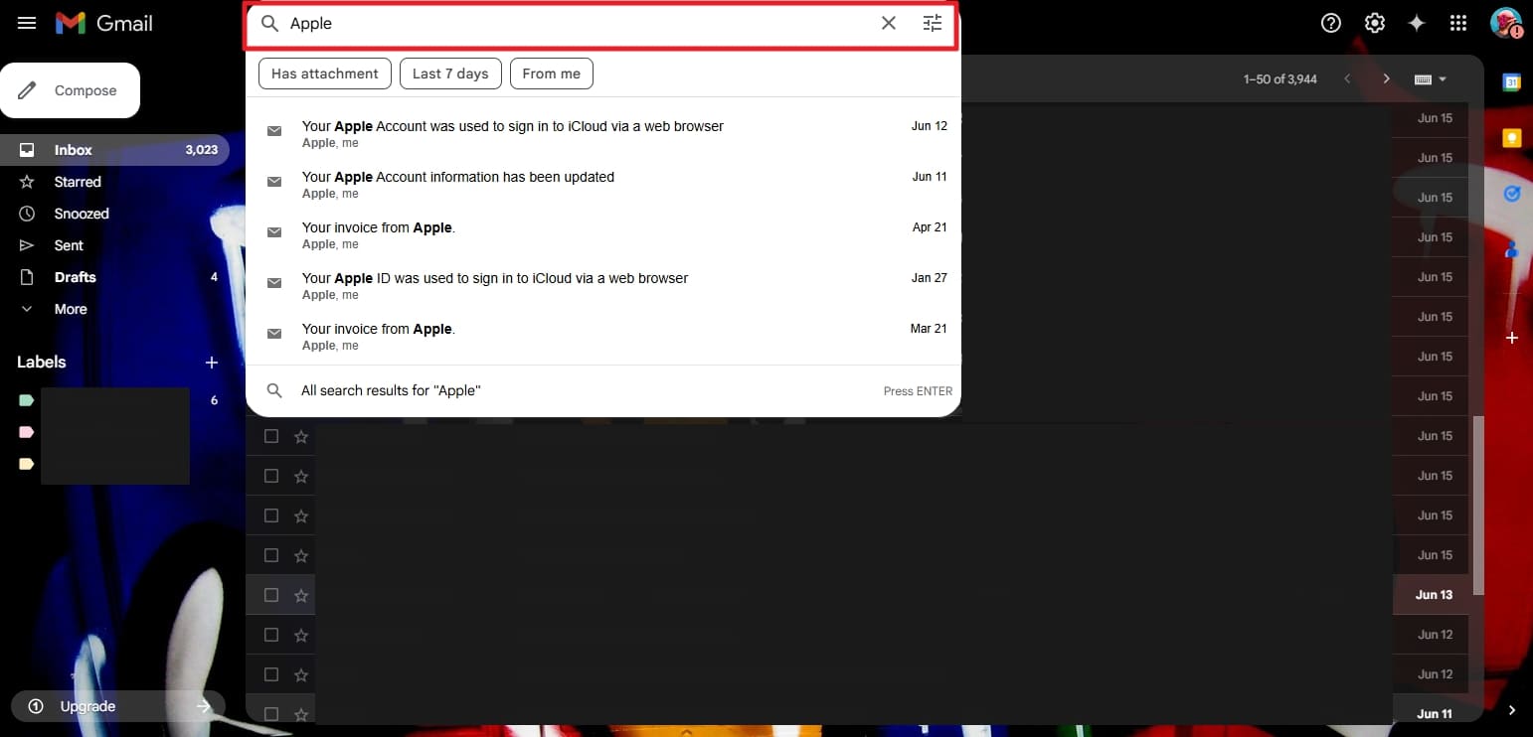Apply the Has attachment filter chip
The image size is (1533, 737).
(324, 73)
